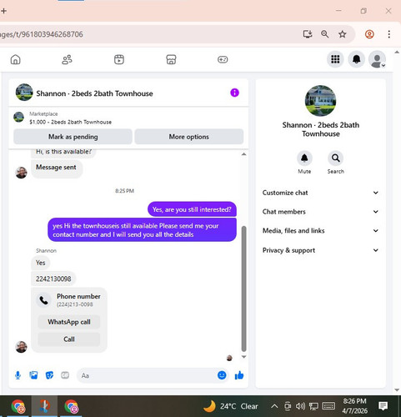The height and width of the screenshot is (417, 401).
Task: Click the last Chrome taskbar icon
Action: pos(72,407)
